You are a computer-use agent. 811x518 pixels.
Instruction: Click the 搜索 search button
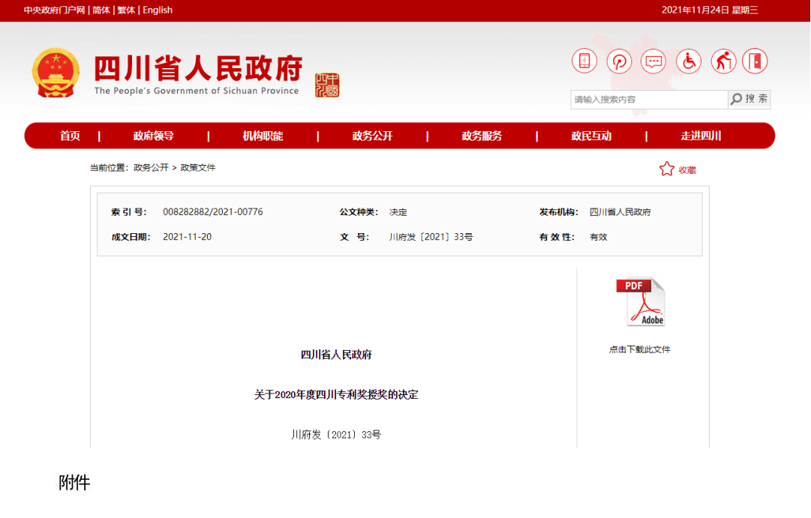[x=749, y=99]
